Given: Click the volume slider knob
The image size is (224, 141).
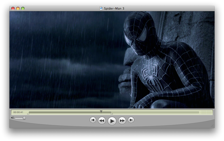Looking at the screenshot, I should [x=24, y=118].
